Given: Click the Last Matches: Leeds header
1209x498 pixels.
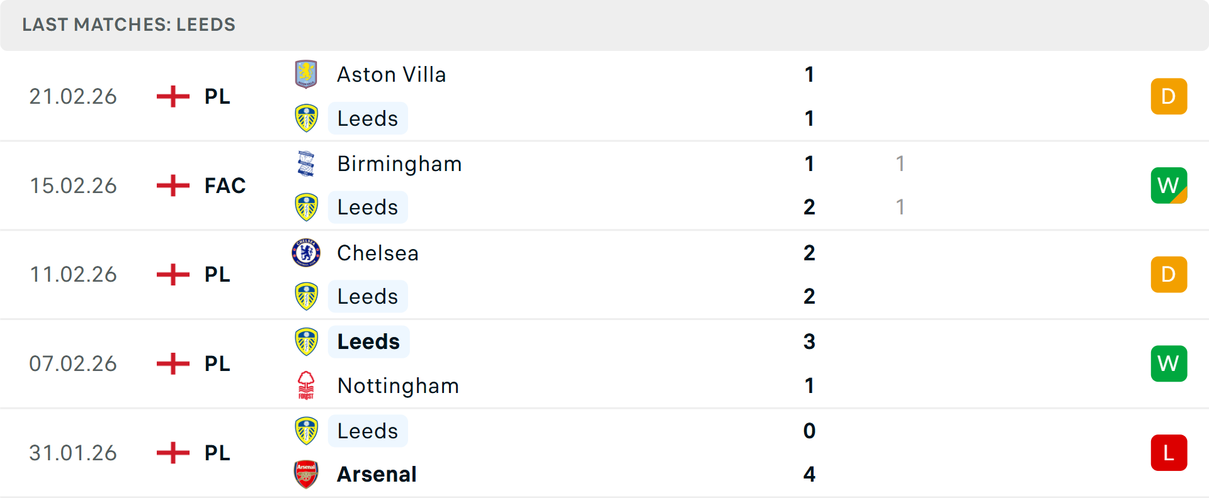Looking at the screenshot, I should pyautogui.click(x=128, y=25).
